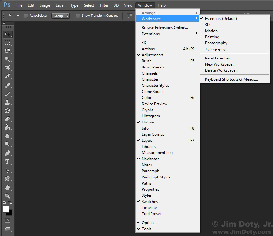Expand the toolbox to two columns
The height and width of the screenshot is (236, 273).
point(4,23)
